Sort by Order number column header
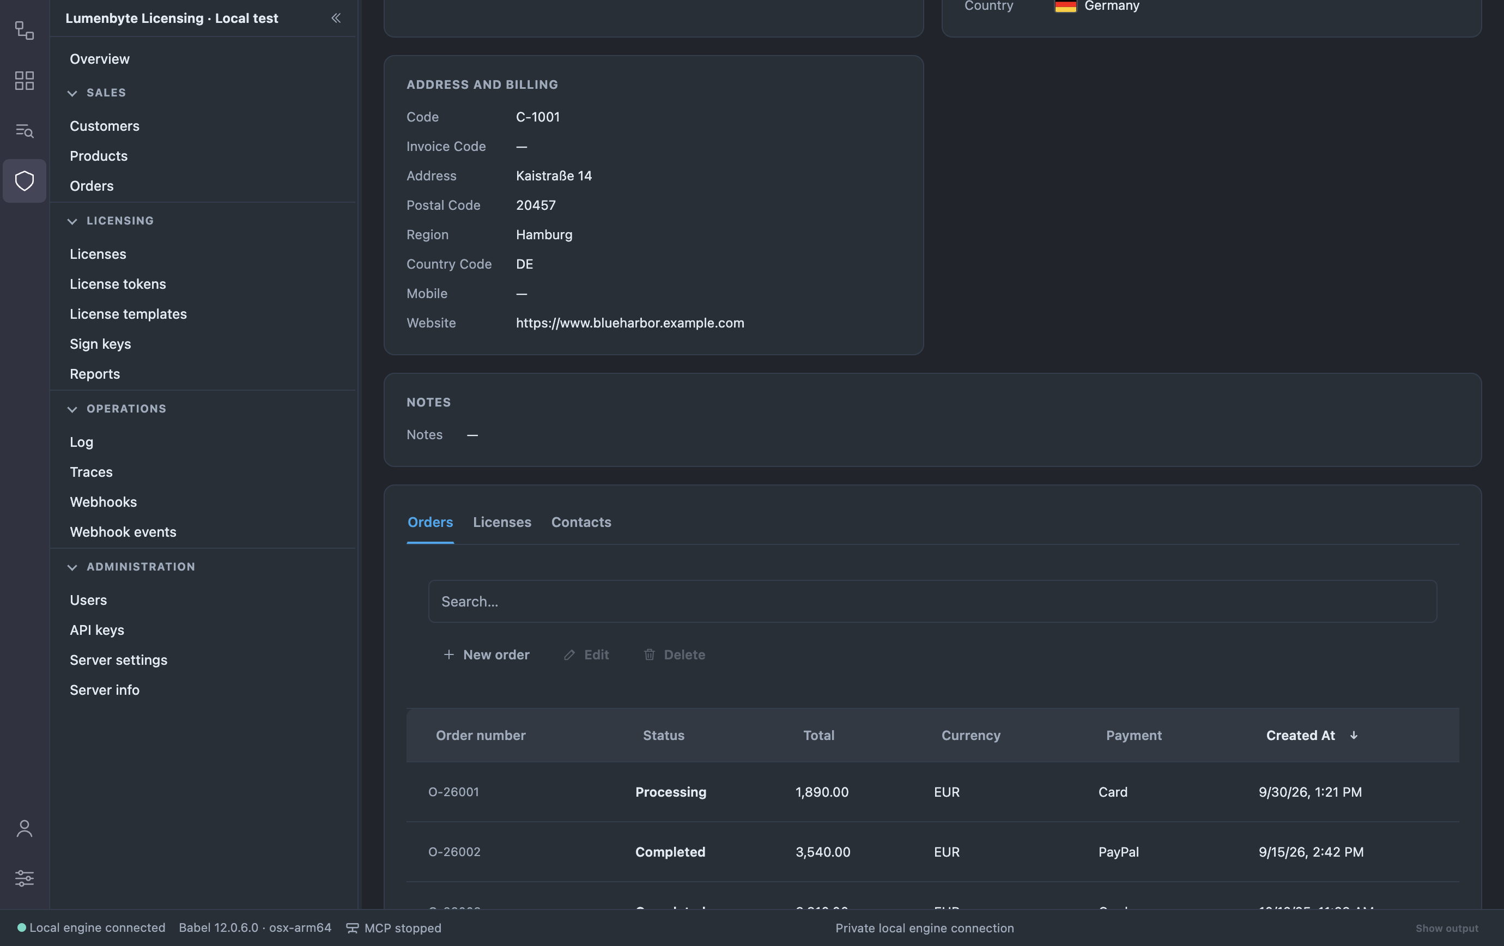The width and height of the screenshot is (1504, 946). coord(481,736)
